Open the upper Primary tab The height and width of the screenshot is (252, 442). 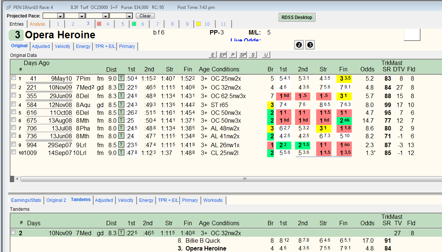127,46
